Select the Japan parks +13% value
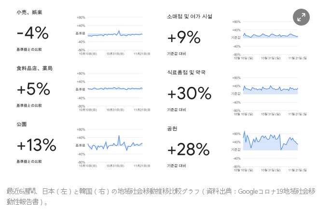 pyautogui.click(x=37, y=145)
